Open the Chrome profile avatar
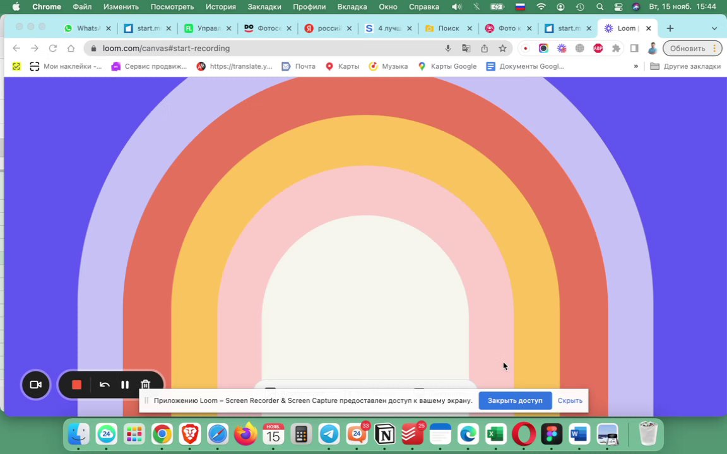727x454 pixels. pos(653,48)
